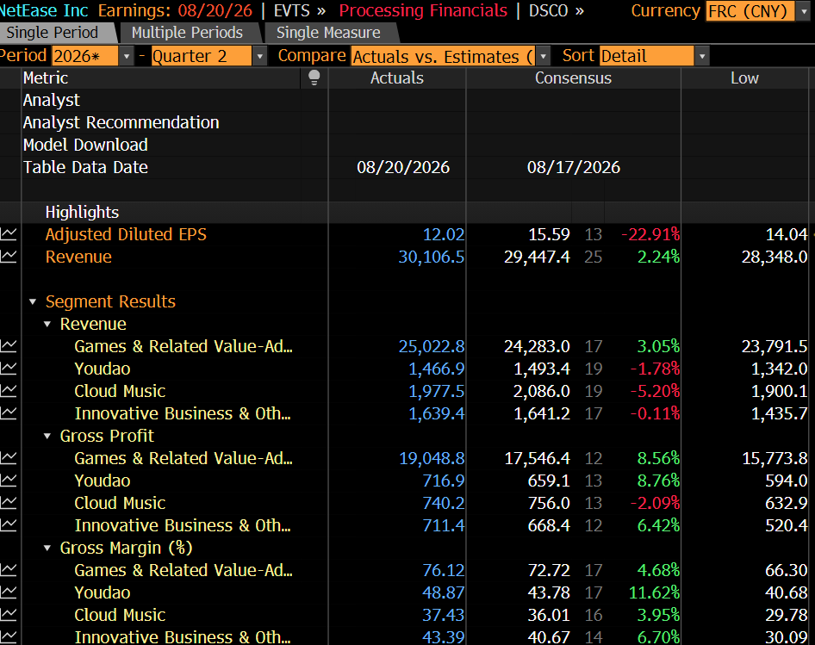This screenshot has width=815, height=645.
Task: Collapse the Gross Profit group
Action: (x=47, y=436)
